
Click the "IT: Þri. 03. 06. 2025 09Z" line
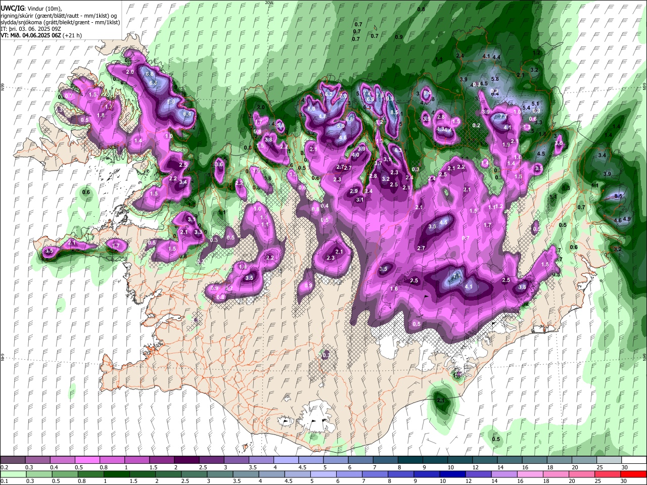(31, 29)
